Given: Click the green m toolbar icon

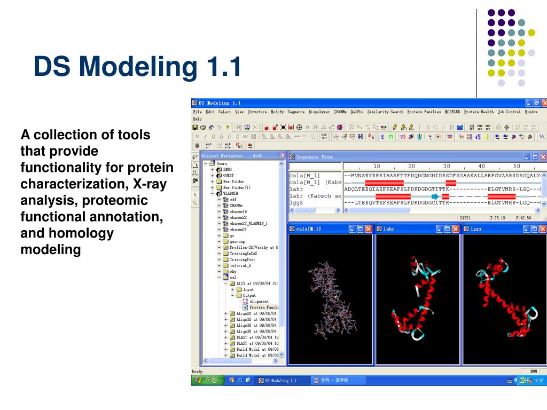Looking at the screenshot, I should (390, 137).
